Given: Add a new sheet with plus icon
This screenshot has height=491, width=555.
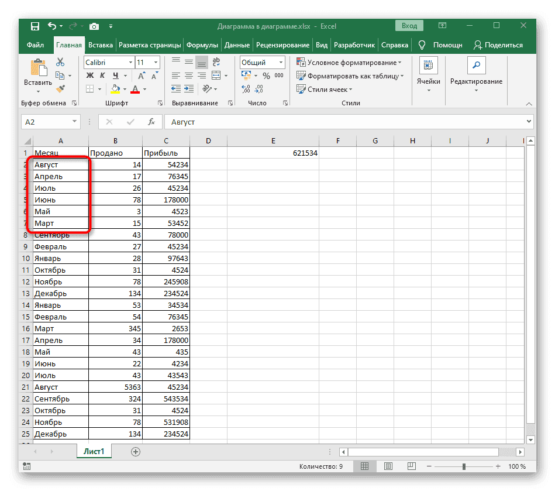Looking at the screenshot, I should pos(136,451).
